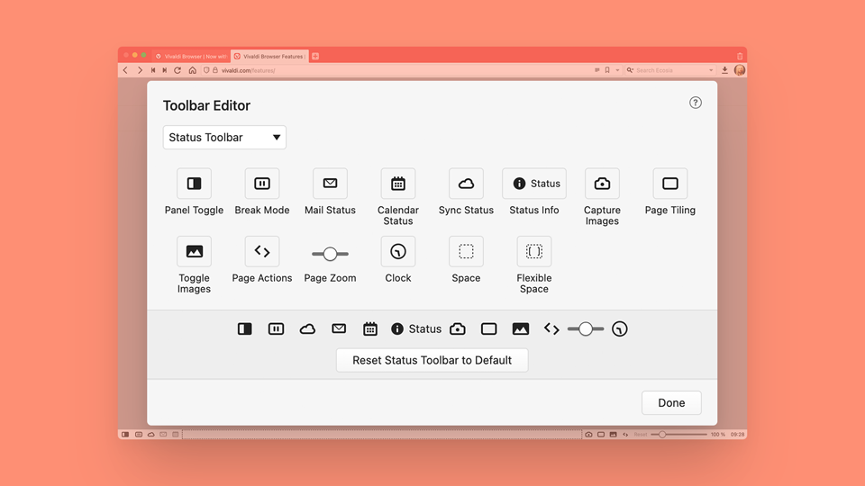Reload the page with the refresh icon
This screenshot has height=486, width=865.
point(178,70)
